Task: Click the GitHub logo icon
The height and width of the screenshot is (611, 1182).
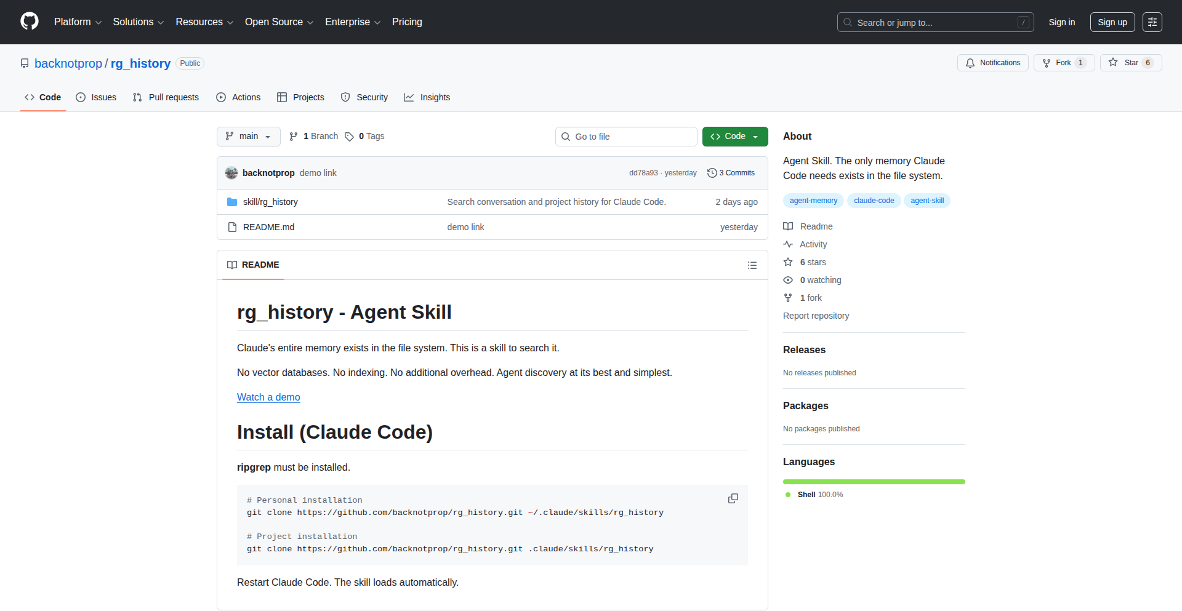Action: click(x=30, y=22)
